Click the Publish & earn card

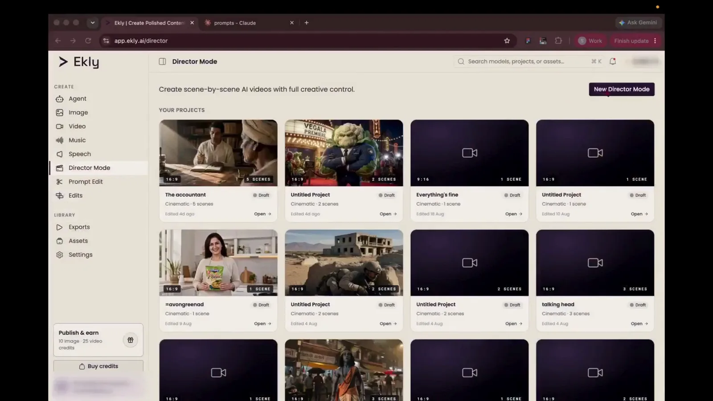[98, 340]
